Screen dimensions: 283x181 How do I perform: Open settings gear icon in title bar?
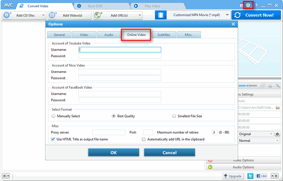point(248,5)
